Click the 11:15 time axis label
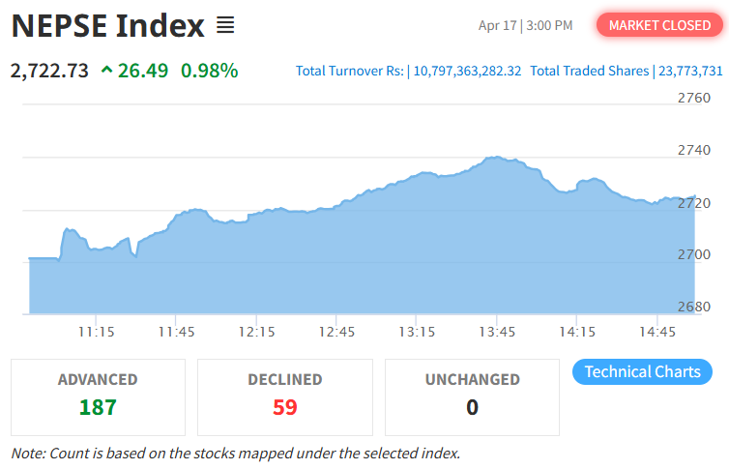Viewport: 729px width, 469px height. 97,332
